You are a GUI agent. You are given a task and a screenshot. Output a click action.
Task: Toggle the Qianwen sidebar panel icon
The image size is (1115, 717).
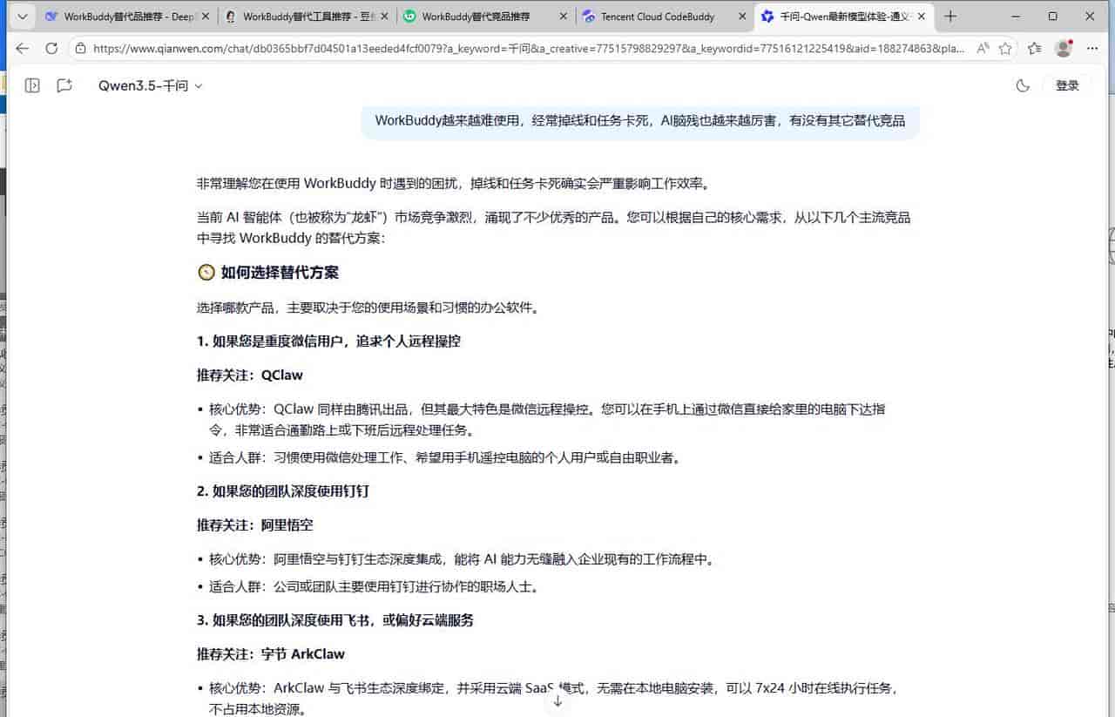click(32, 85)
